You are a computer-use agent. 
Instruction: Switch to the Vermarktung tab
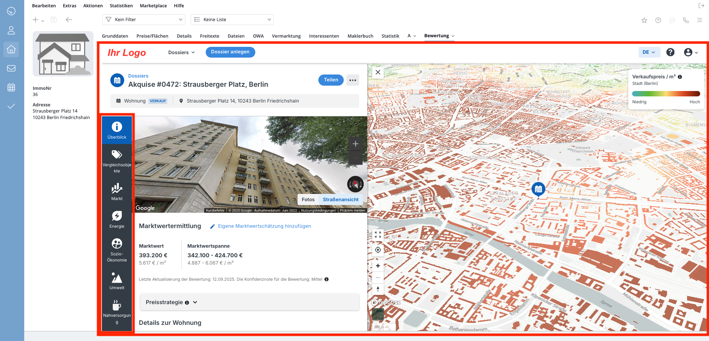[x=286, y=36]
